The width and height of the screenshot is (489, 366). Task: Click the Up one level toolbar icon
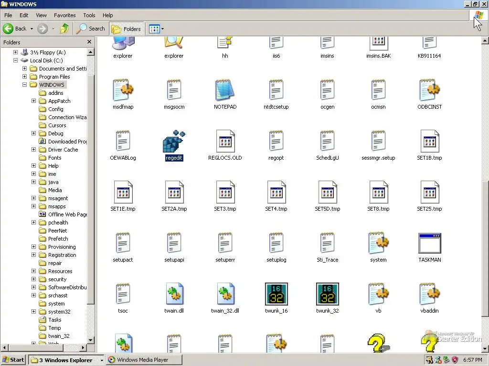(64, 29)
